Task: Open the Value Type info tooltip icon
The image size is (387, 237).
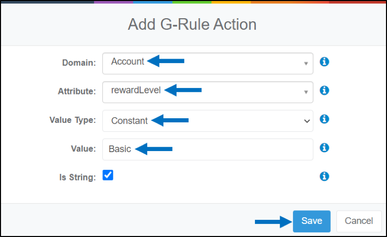Action: (x=324, y=119)
